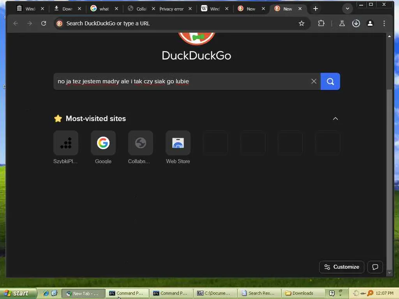Open the Extensions puzzle icon

pos(321,23)
